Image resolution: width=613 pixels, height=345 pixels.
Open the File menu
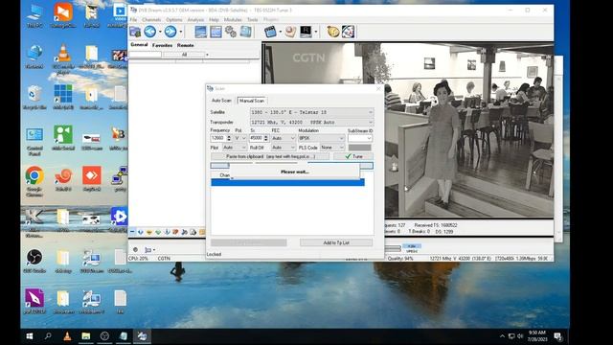click(x=134, y=19)
